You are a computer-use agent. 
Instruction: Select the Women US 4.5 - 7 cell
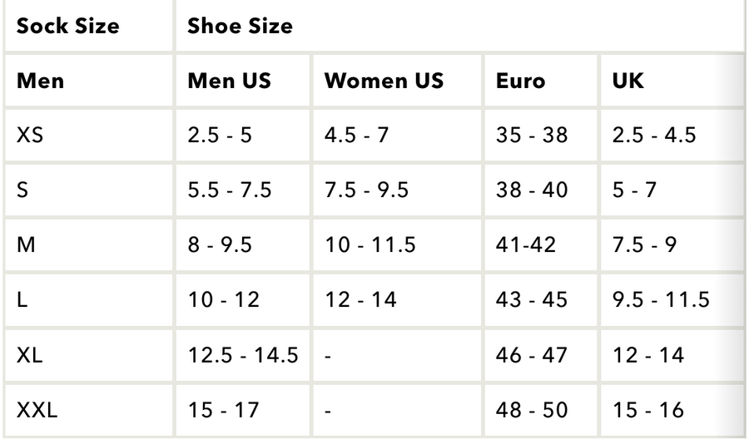point(397,135)
